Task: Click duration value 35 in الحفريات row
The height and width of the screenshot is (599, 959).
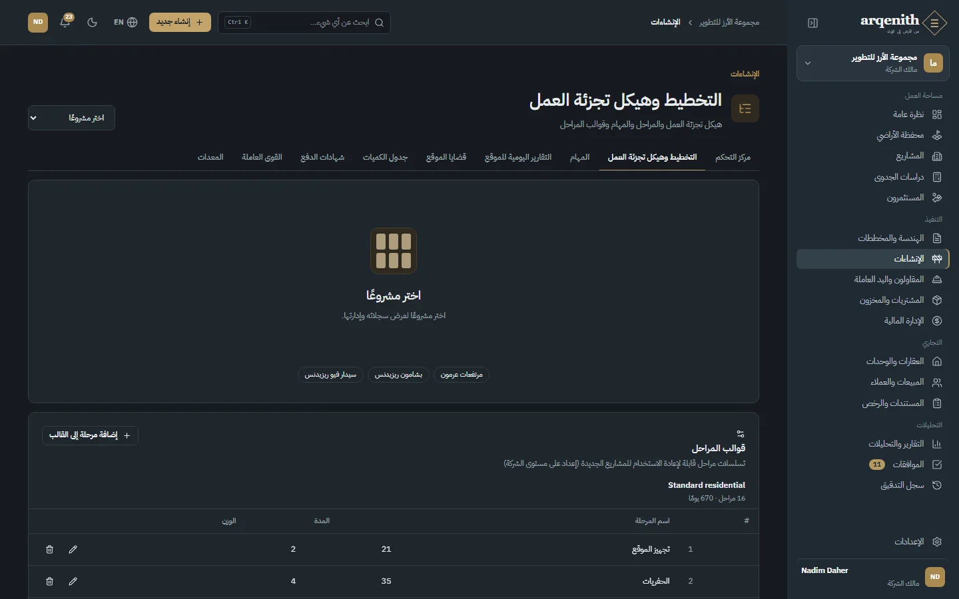Action: (386, 582)
